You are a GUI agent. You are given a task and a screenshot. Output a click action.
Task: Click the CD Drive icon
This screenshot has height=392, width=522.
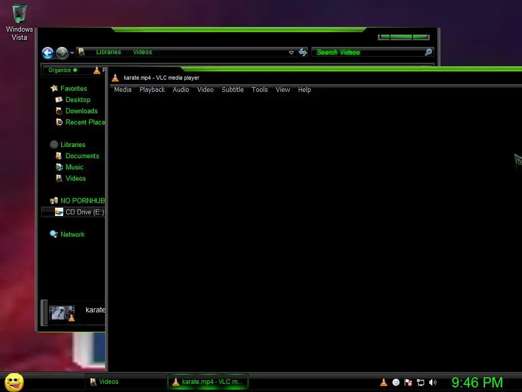59,212
